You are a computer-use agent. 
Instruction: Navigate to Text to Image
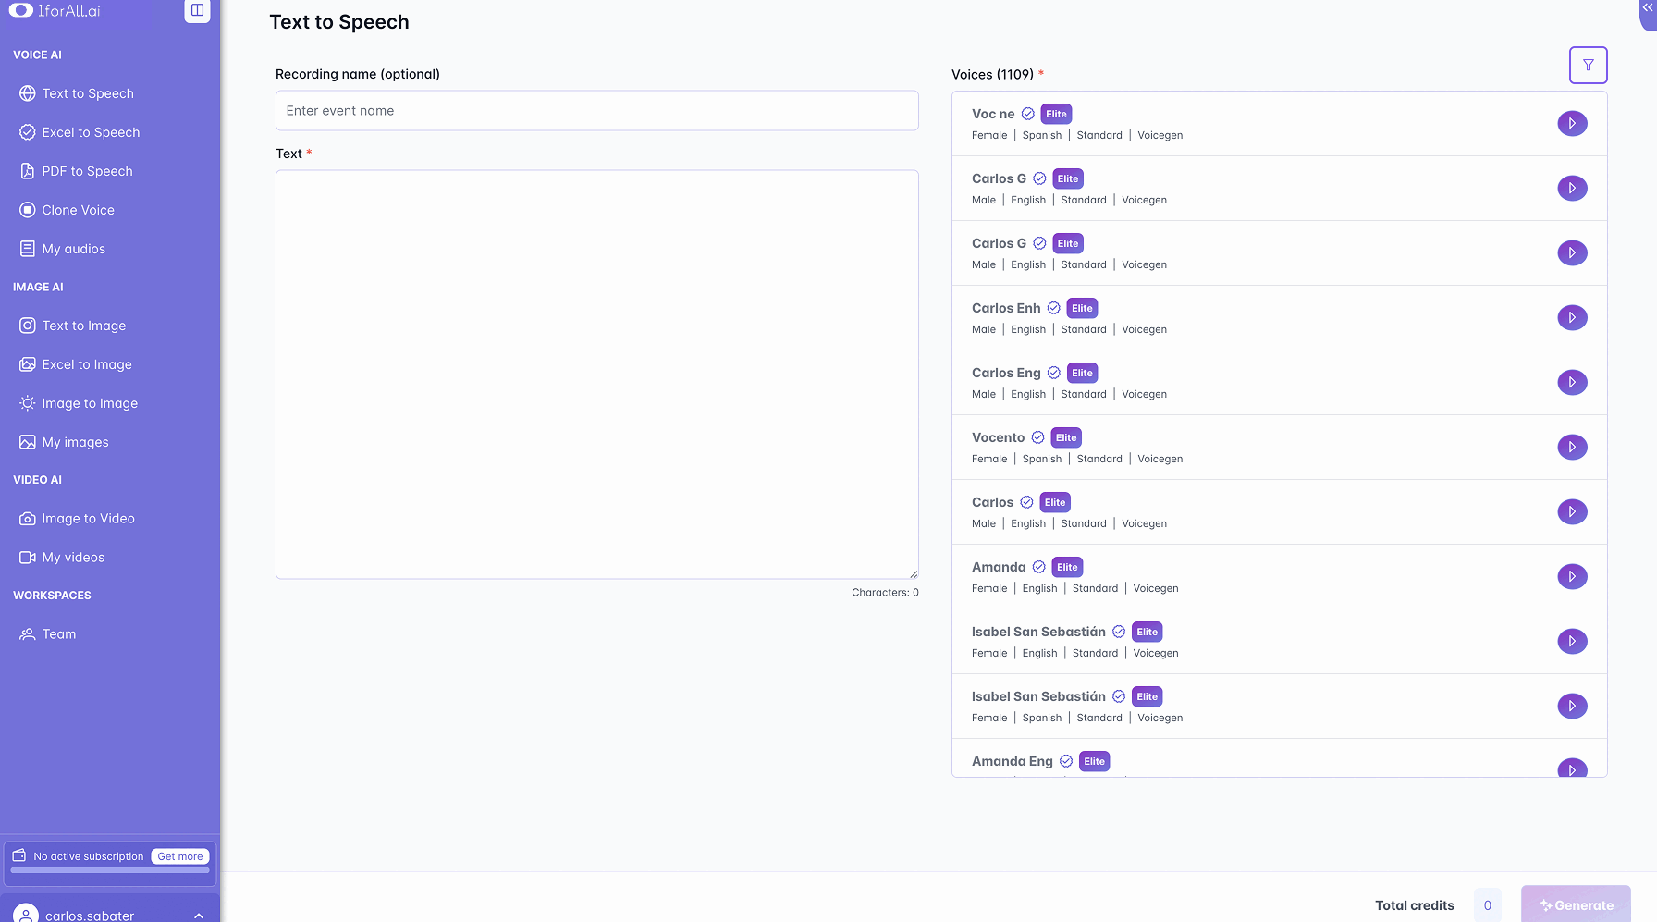tap(83, 326)
